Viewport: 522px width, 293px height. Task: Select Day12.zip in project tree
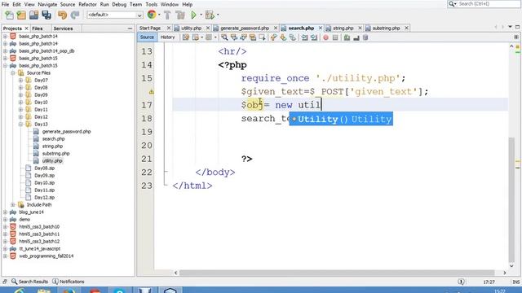[x=44, y=197]
